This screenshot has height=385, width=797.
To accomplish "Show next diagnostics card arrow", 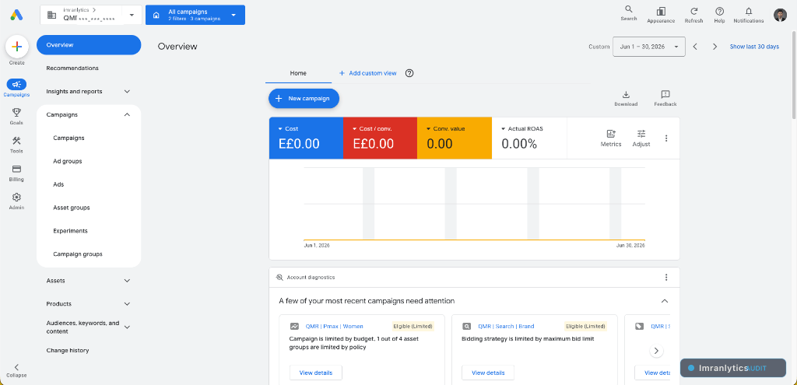I will click(x=656, y=351).
